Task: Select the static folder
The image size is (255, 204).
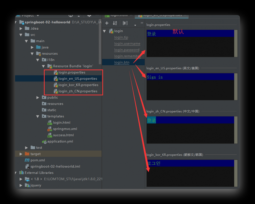Action: [x=52, y=110]
